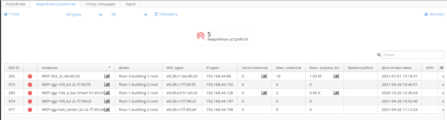This screenshot has width=447, height=120.
Task: Open chart icon next to WEP-sgp-103_k2-2L-f7:85:f0
Action: [x=107, y=84]
